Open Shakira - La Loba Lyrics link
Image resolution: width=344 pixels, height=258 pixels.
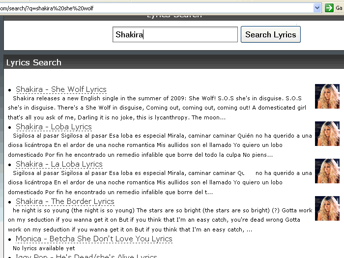tap(59, 164)
